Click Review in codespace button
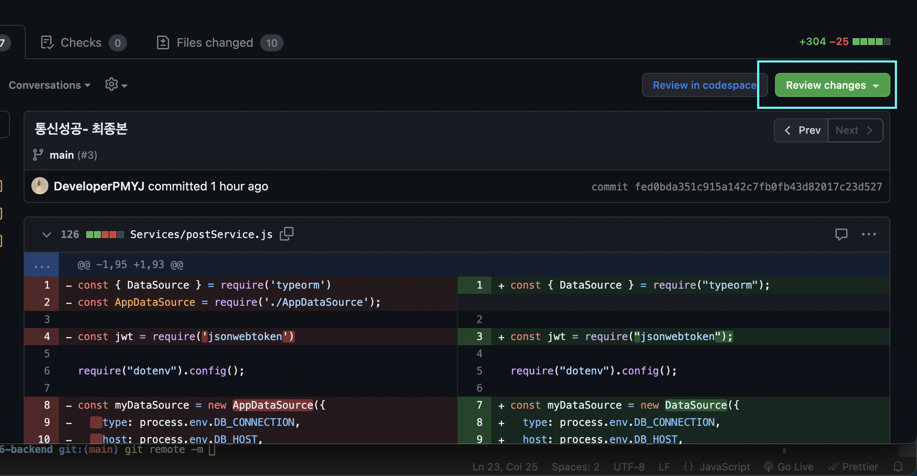 tap(704, 85)
